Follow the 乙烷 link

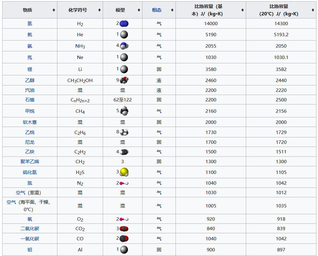click(x=30, y=132)
